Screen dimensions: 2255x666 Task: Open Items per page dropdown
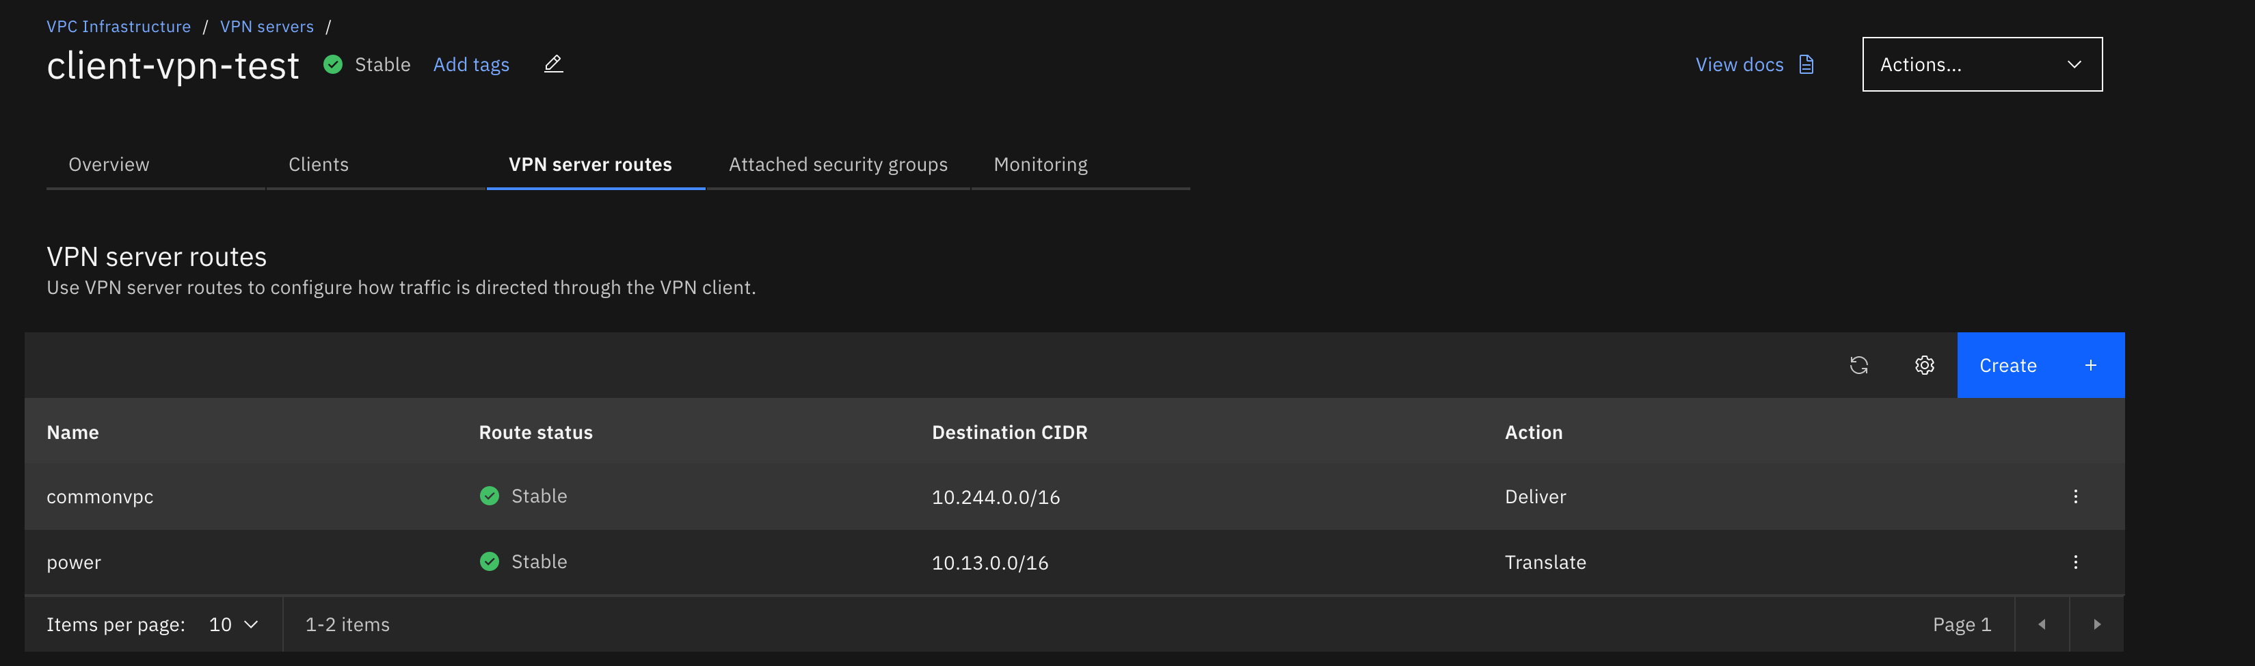pos(233,624)
